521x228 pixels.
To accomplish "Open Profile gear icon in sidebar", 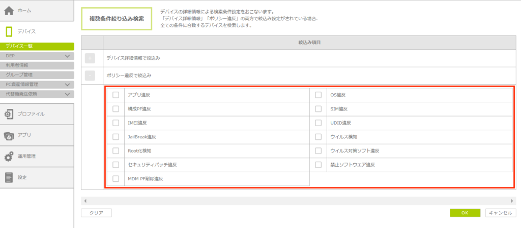I will pyautogui.click(x=9, y=115).
